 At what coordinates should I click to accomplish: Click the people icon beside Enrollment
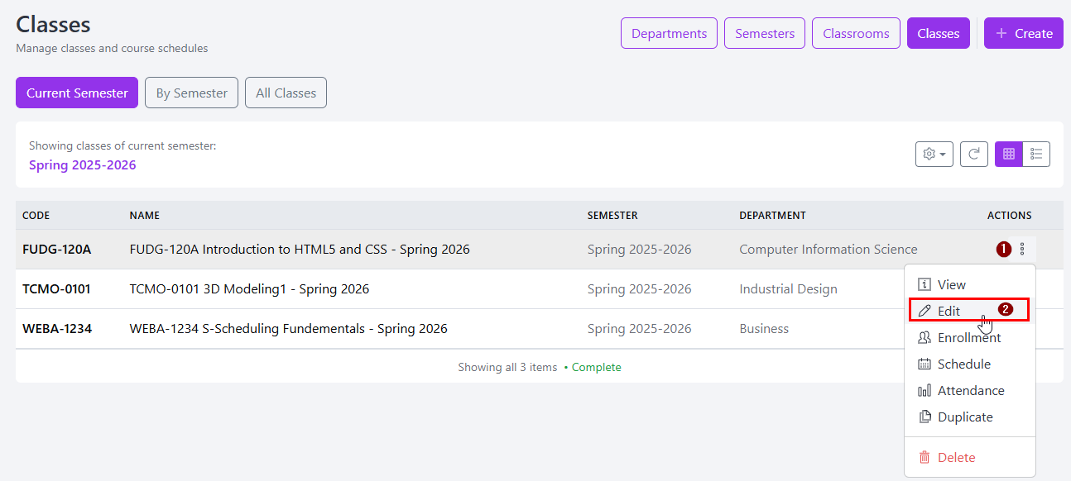click(x=925, y=337)
